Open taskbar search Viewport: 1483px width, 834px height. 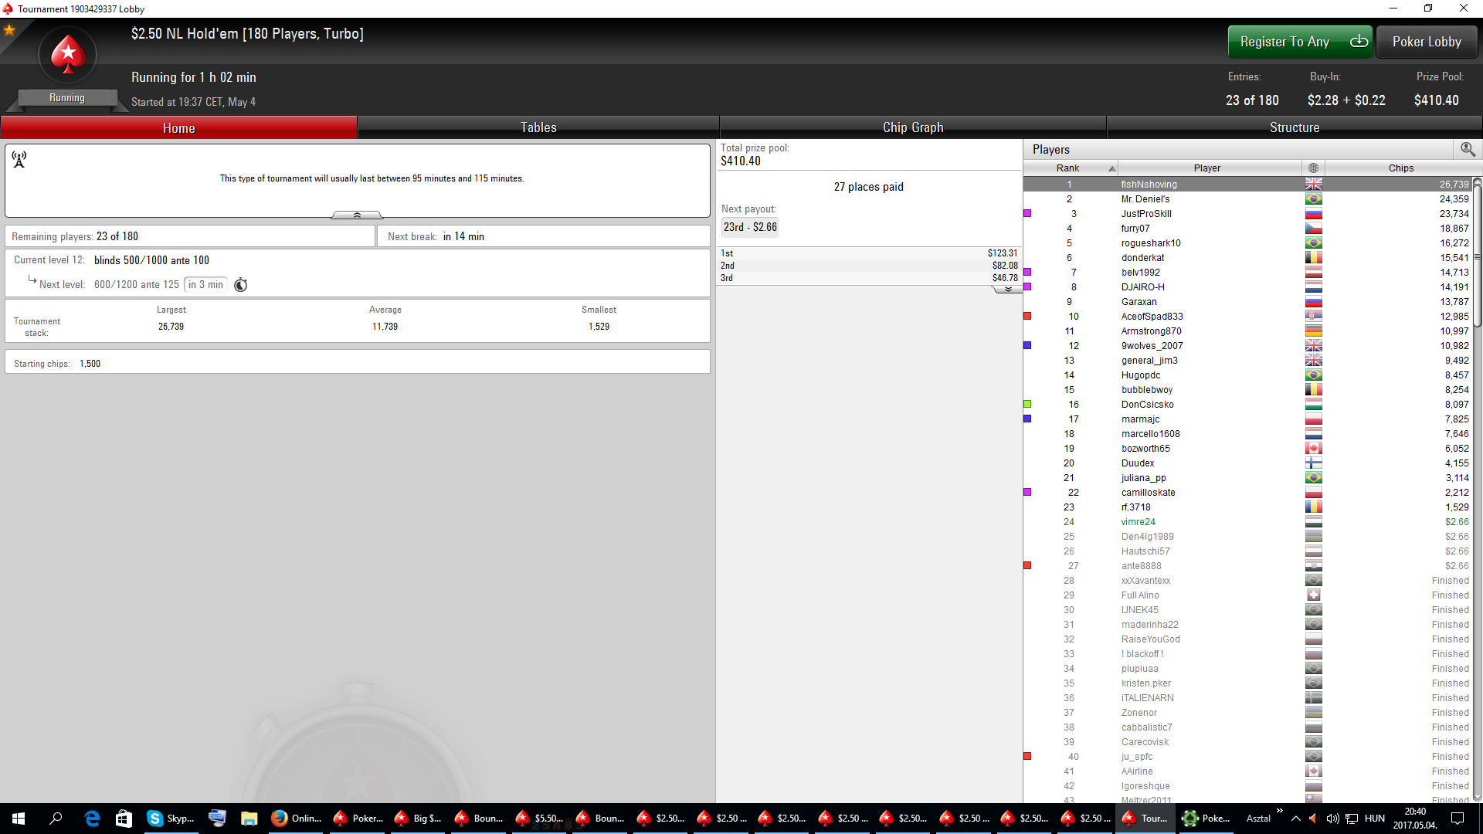tap(56, 819)
